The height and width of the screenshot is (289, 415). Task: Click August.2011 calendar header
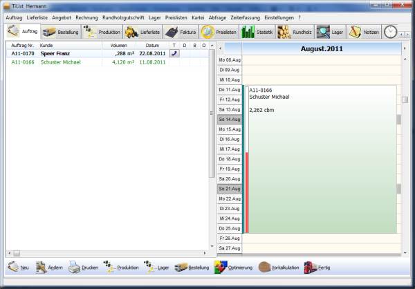(322, 48)
